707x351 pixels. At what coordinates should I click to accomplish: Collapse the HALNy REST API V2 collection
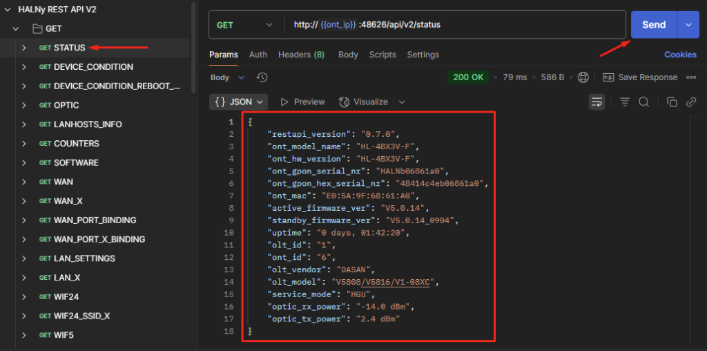tap(7, 10)
